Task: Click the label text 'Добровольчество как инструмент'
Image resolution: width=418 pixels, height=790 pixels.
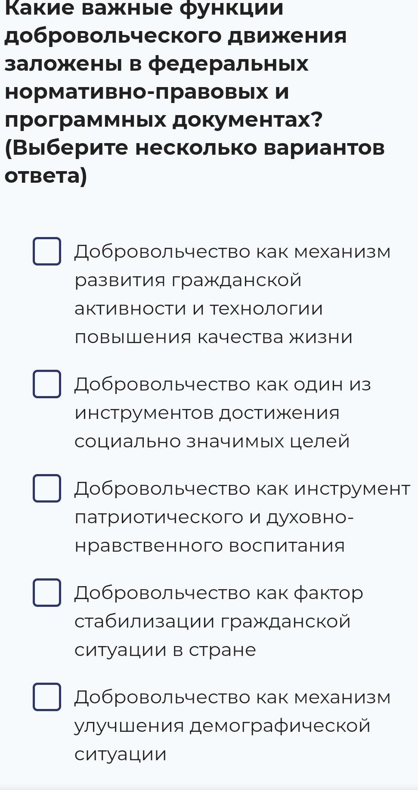Action: pos(242,488)
